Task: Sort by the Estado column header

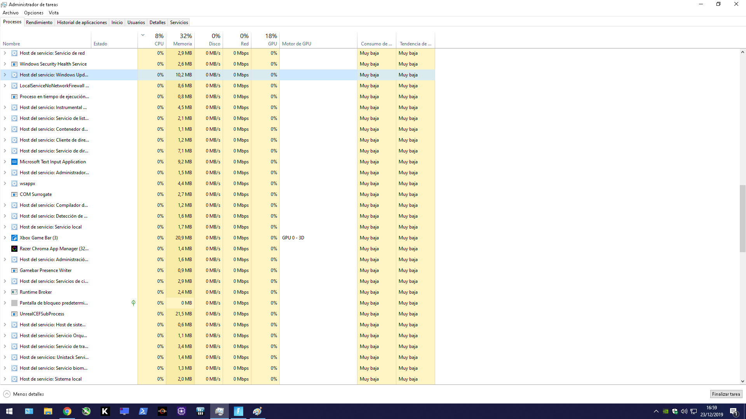Action: (x=115, y=40)
